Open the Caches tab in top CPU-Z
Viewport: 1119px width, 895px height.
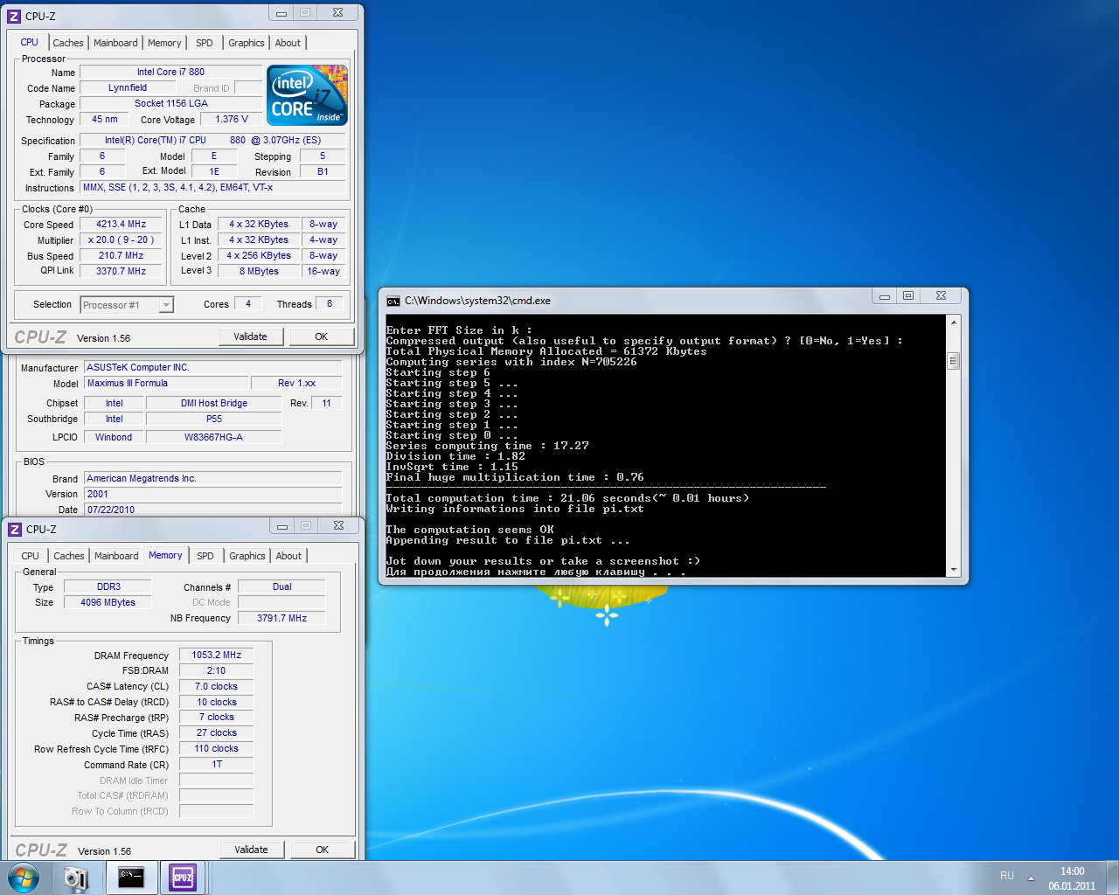pyautogui.click(x=68, y=43)
